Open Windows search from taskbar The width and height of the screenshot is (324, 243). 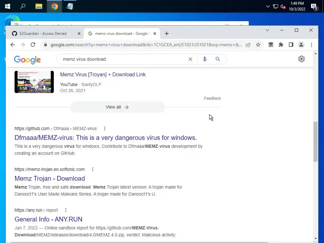(x=23, y=6)
